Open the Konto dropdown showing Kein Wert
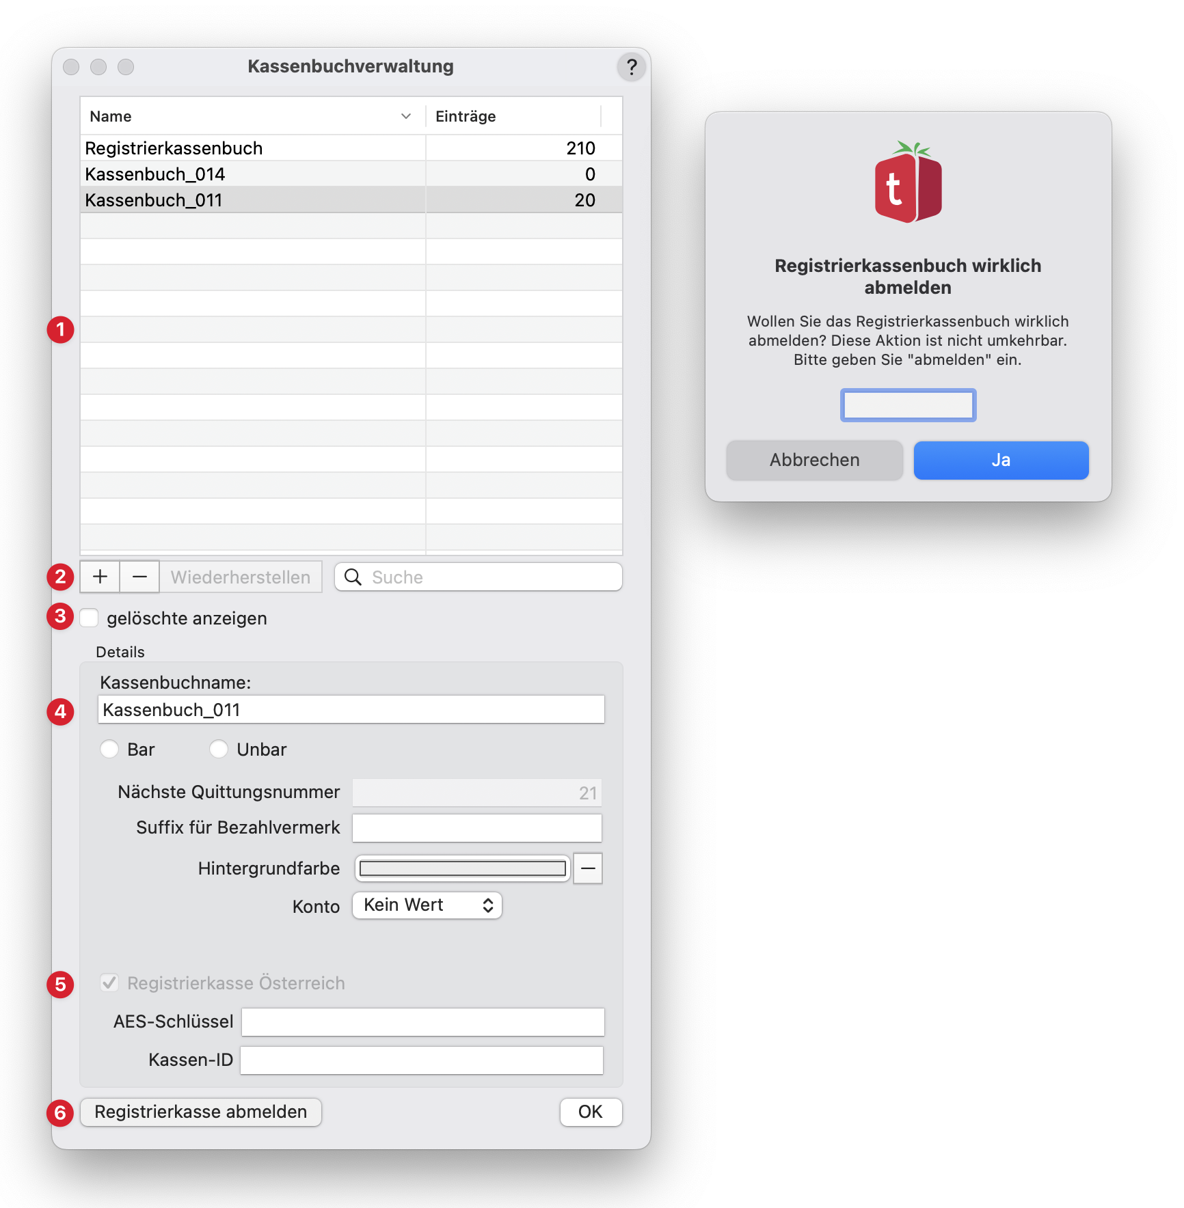 click(x=427, y=905)
